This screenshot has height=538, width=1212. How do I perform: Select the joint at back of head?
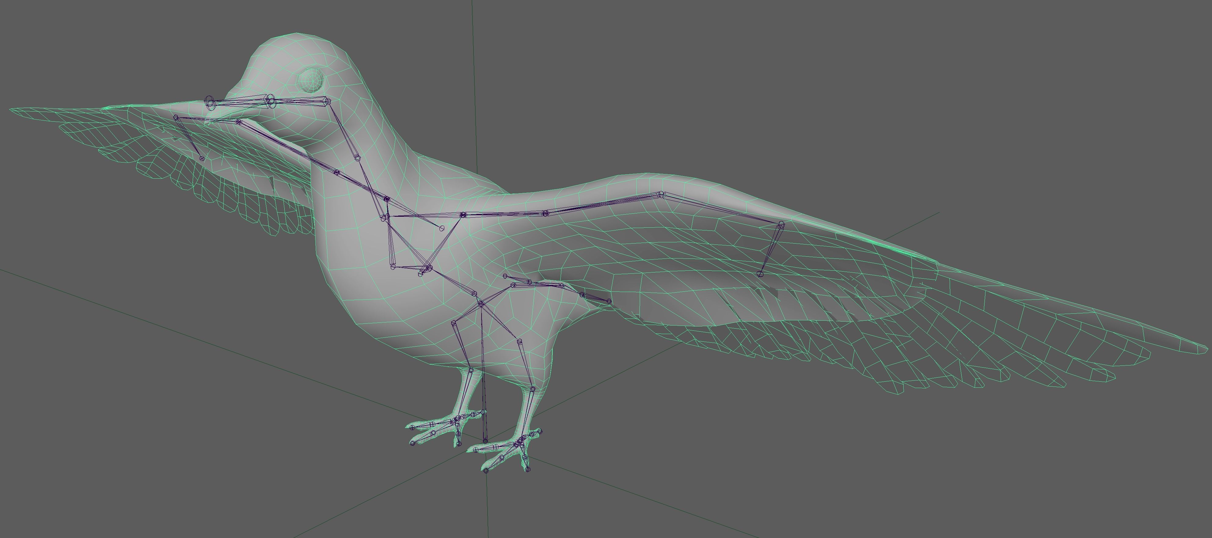(x=327, y=101)
